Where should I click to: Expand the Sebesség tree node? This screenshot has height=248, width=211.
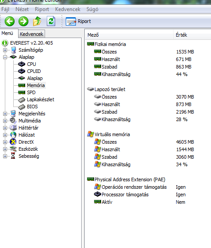point(5,156)
